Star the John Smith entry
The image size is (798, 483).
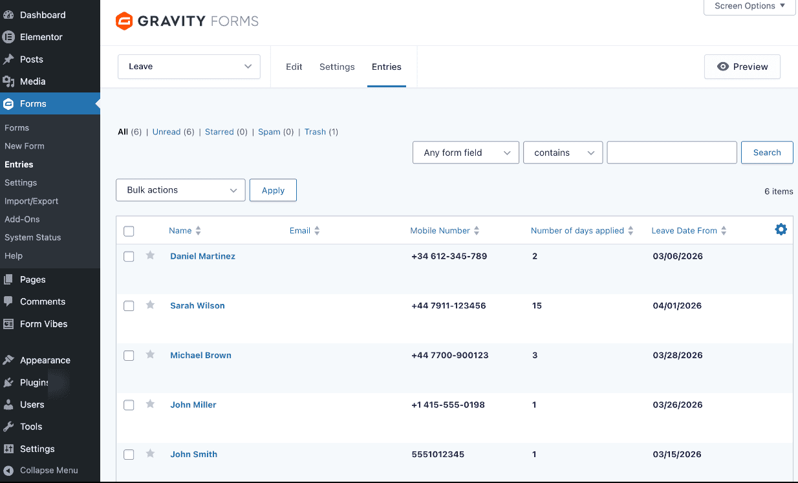150,453
